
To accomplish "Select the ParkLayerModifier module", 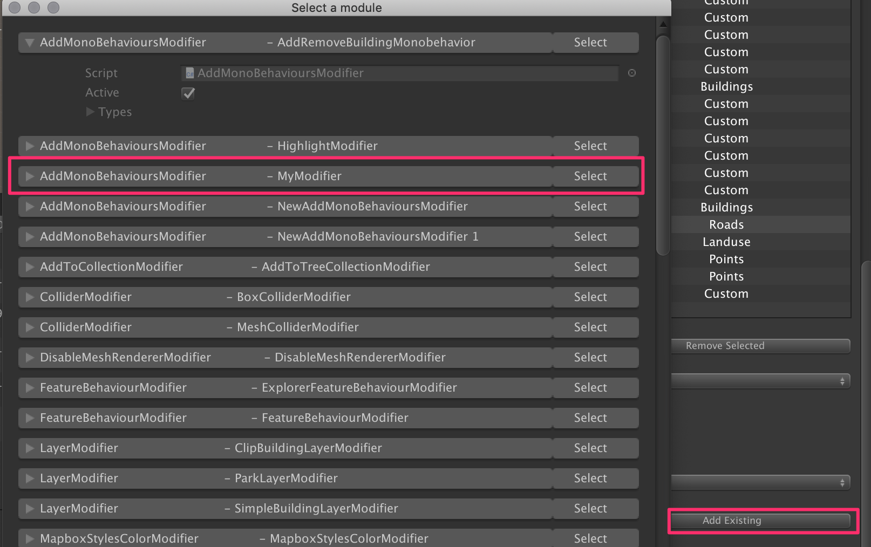I will point(589,478).
